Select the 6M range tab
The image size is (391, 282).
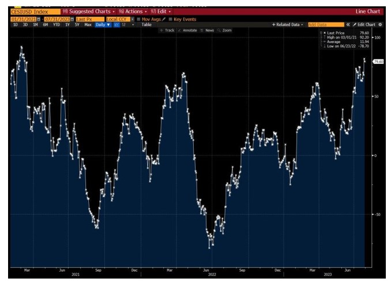coord(46,25)
